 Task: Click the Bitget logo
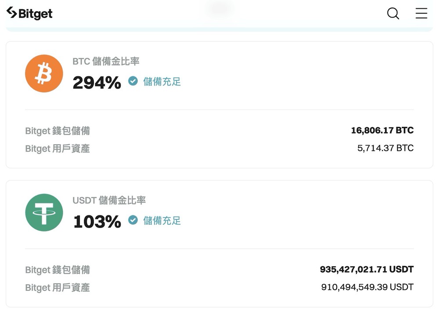click(x=29, y=13)
